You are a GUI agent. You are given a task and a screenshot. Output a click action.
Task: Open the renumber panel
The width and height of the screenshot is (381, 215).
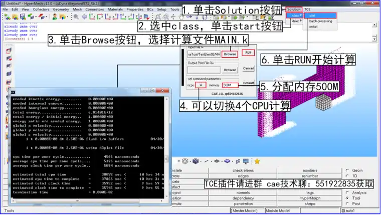(310, 176)
